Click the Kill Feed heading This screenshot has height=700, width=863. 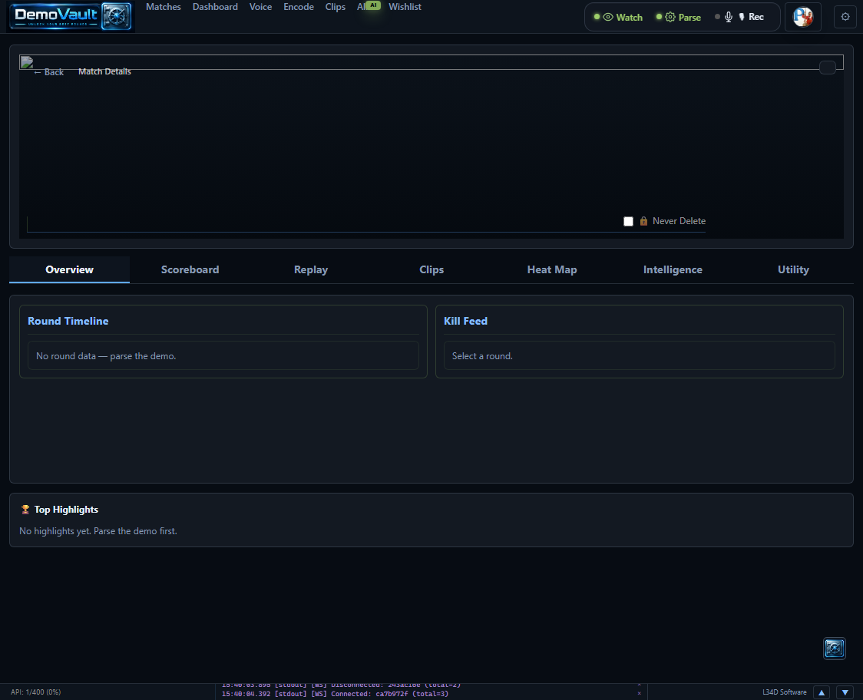pyautogui.click(x=465, y=321)
